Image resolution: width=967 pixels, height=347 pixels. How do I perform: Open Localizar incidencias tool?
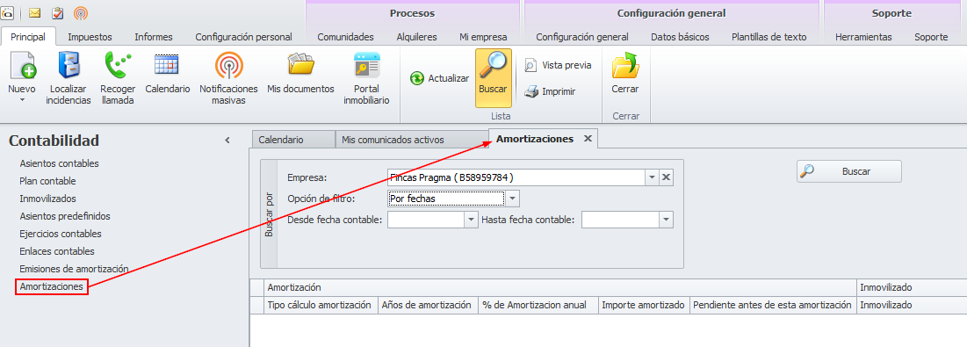(69, 65)
